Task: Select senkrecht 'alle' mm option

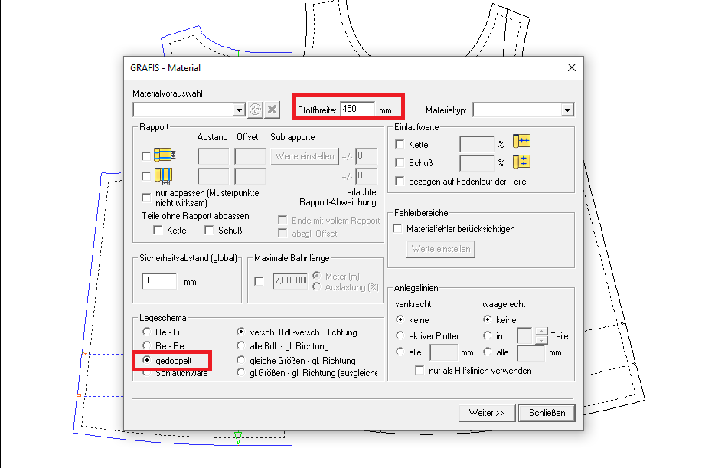Action: pyautogui.click(x=400, y=352)
